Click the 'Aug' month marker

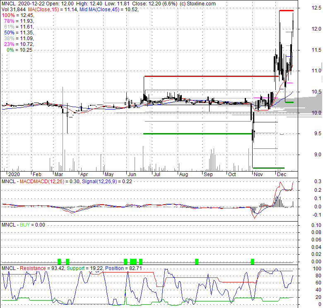point(183,174)
